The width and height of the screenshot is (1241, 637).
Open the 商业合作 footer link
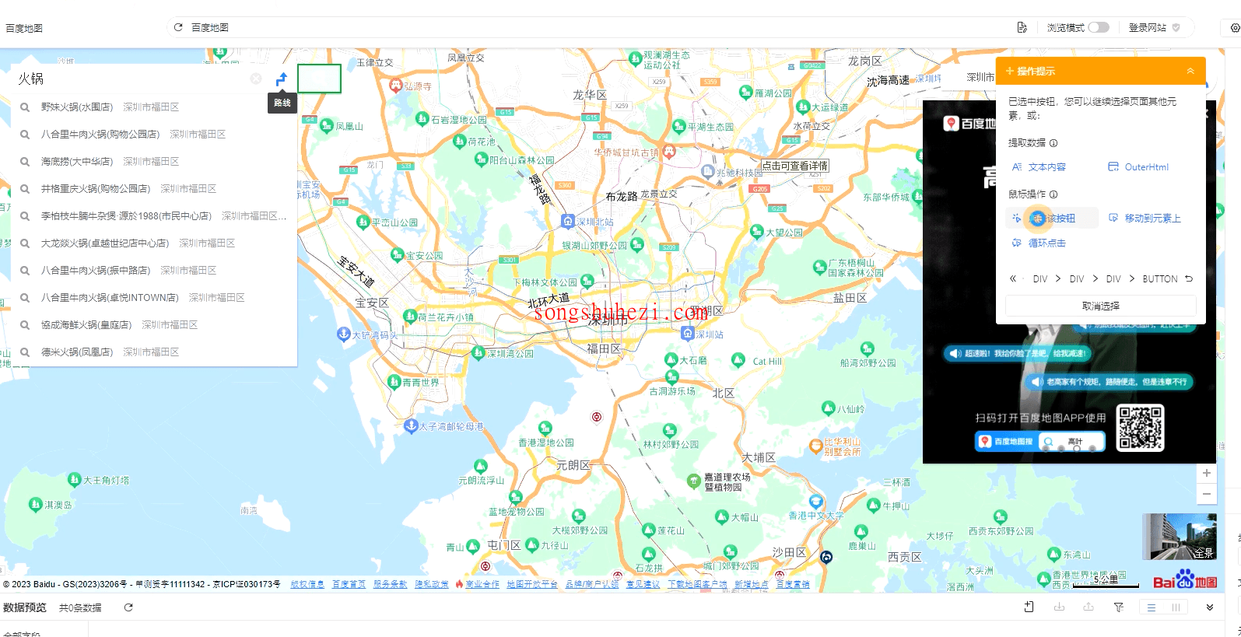pyautogui.click(x=482, y=584)
